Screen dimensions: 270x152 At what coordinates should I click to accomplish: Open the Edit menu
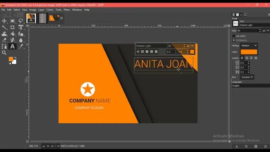coord(9,10)
